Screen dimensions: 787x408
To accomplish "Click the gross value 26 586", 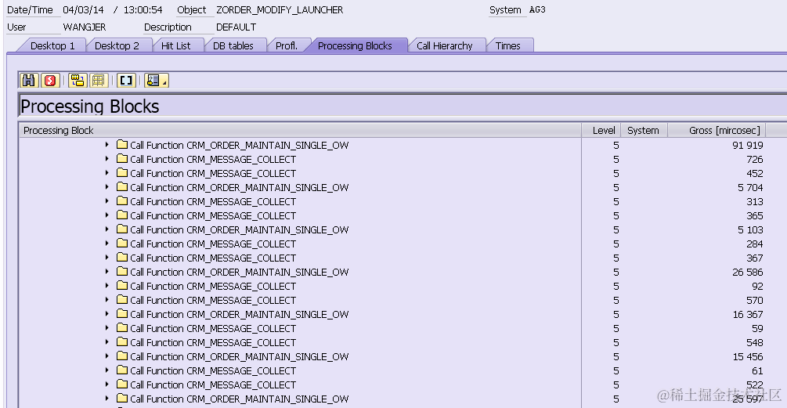I will 747,272.
